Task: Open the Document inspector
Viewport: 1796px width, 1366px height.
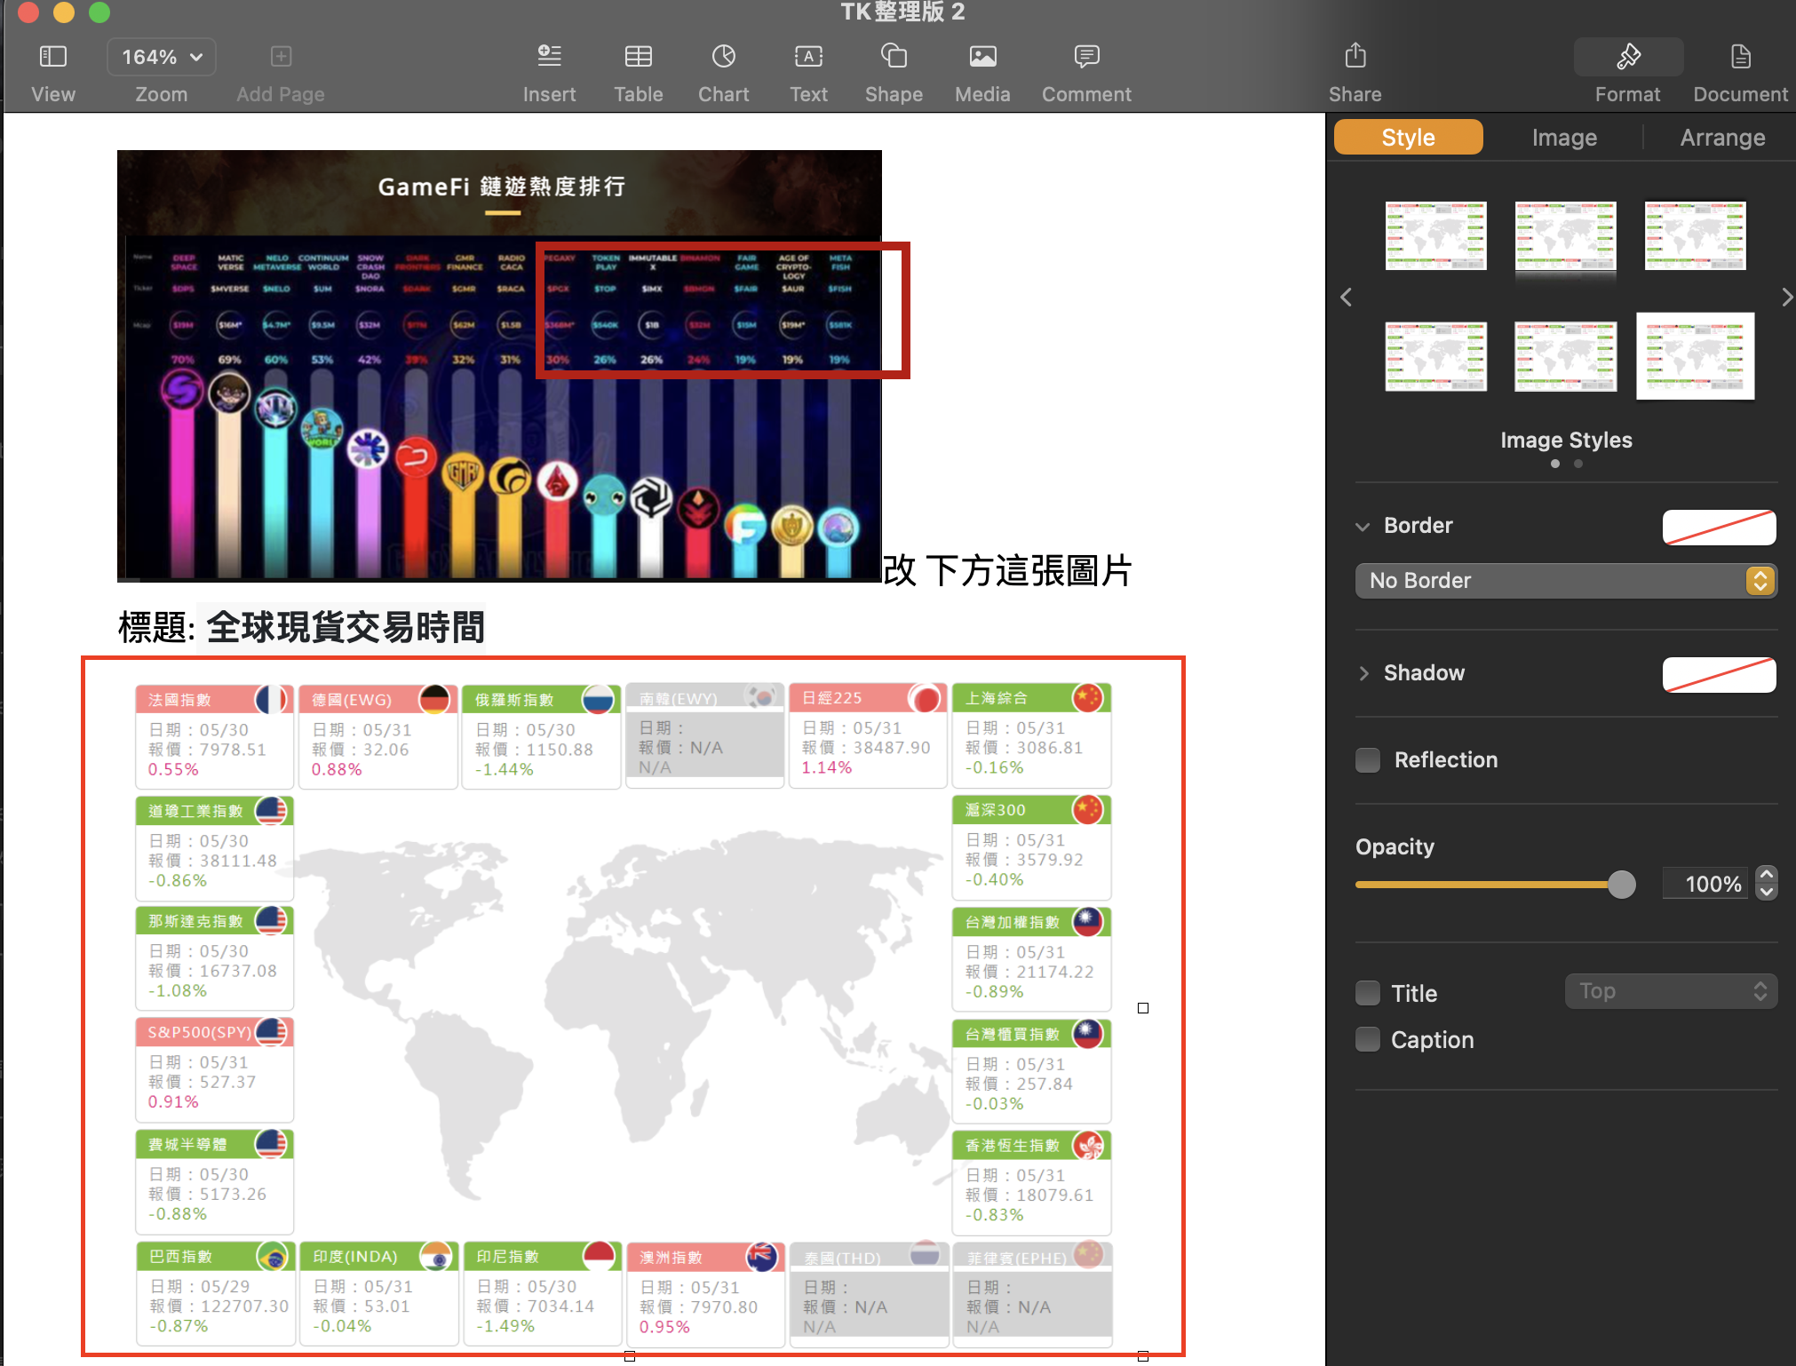Action: 1739,57
